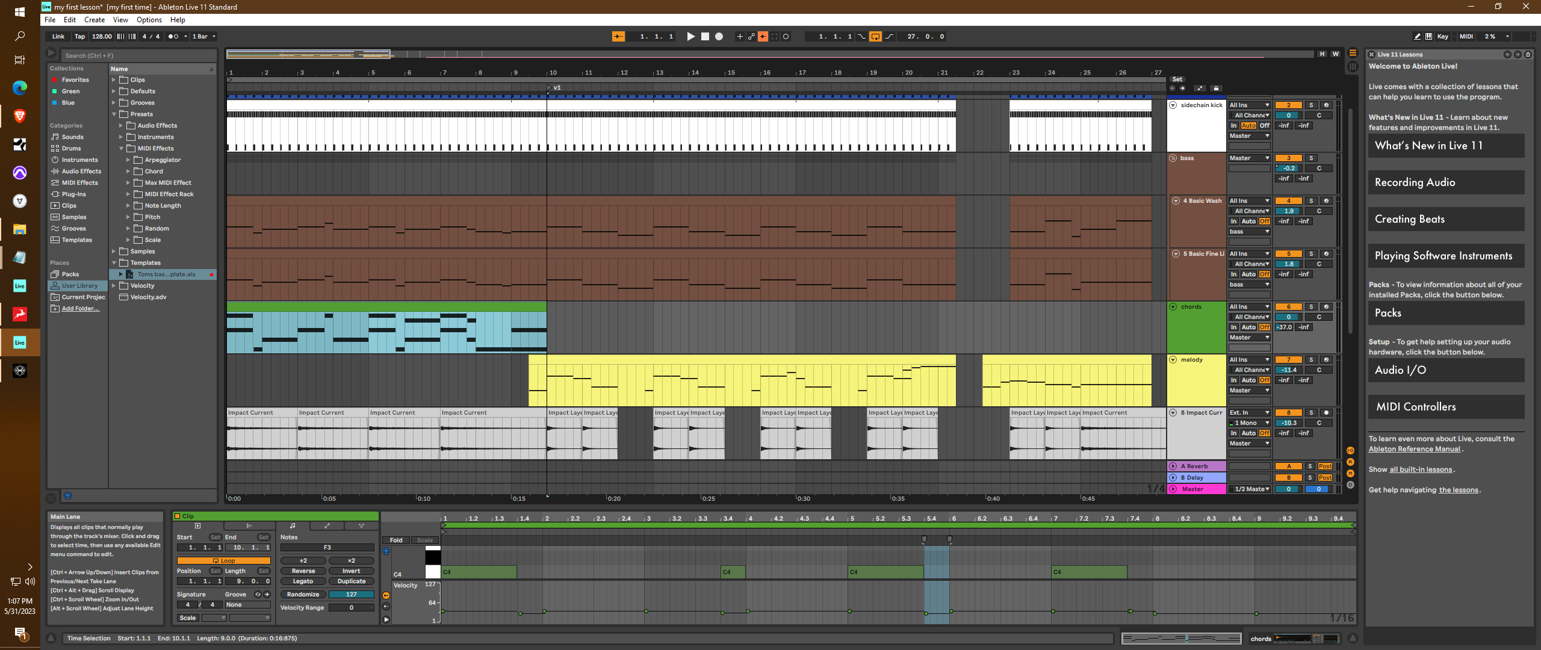The width and height of the screenshot is (1541, 650).
Task: Click the Next Locator right arrow
Action: pyautogui.click(x=1182, y=88)
